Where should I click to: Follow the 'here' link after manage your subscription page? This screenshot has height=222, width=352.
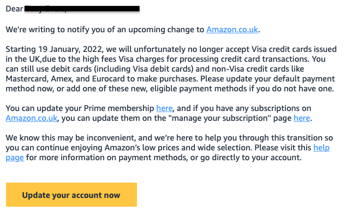click(x=302, y=118)
